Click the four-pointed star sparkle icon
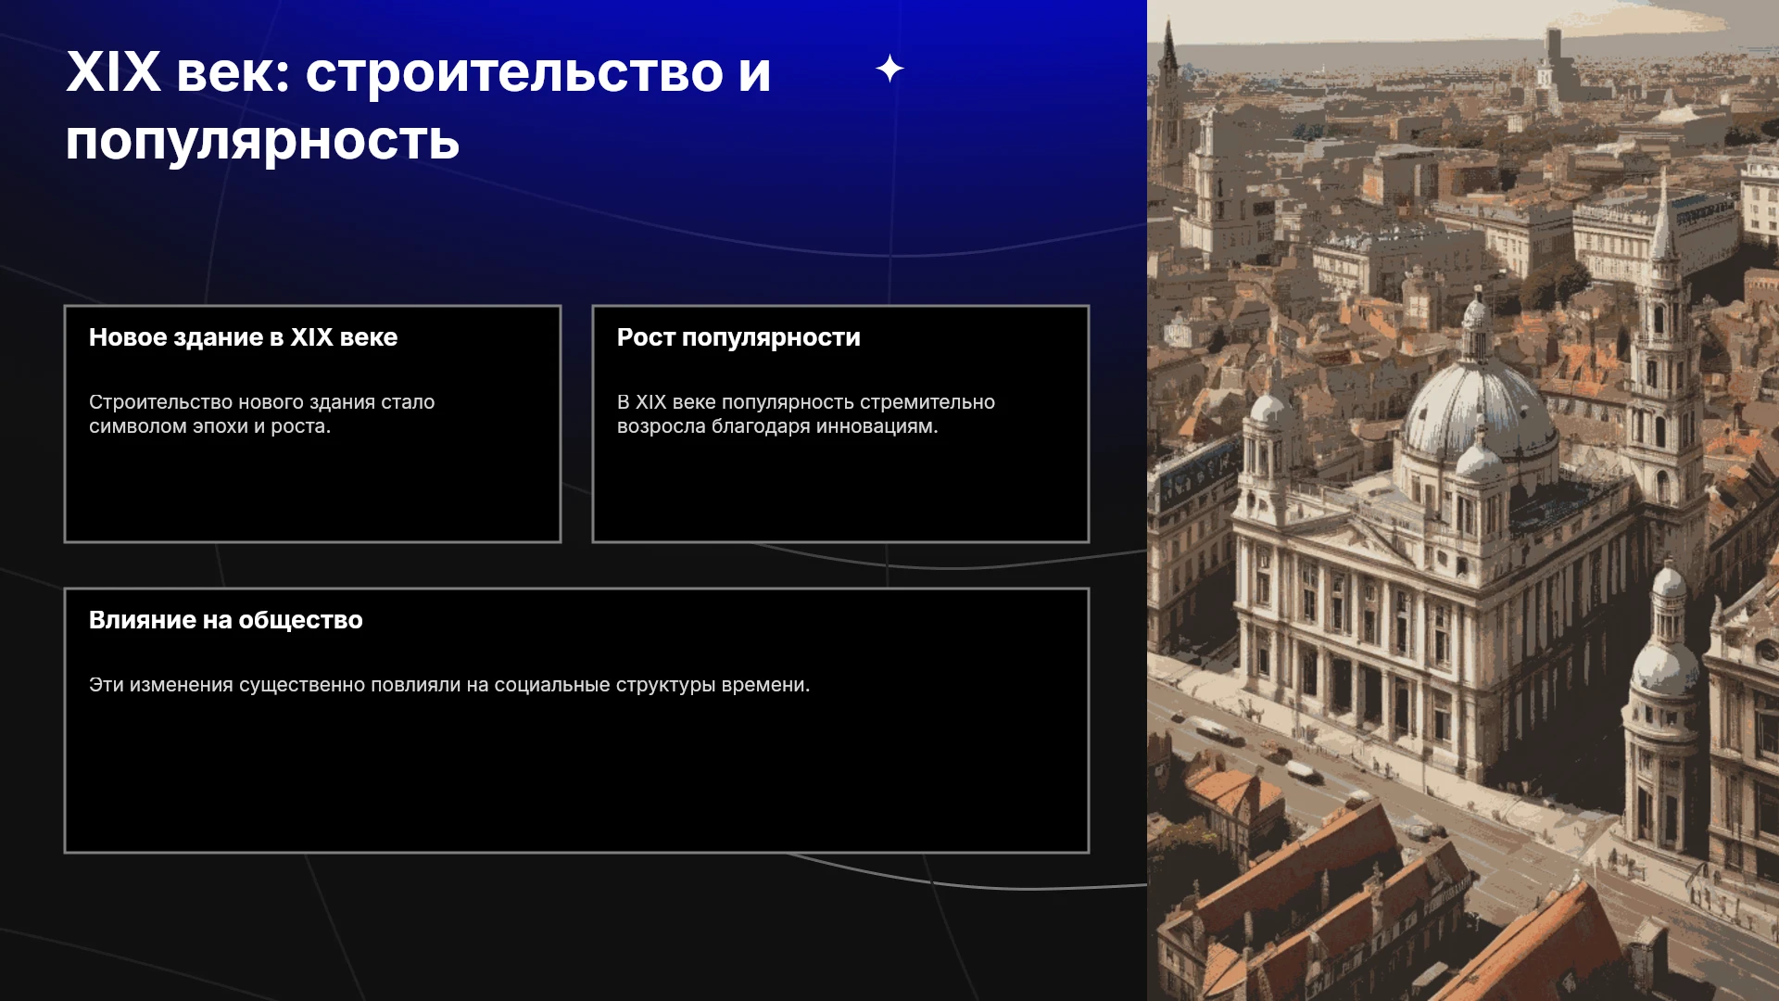The image size is (1779, 1001). [889, 69]
